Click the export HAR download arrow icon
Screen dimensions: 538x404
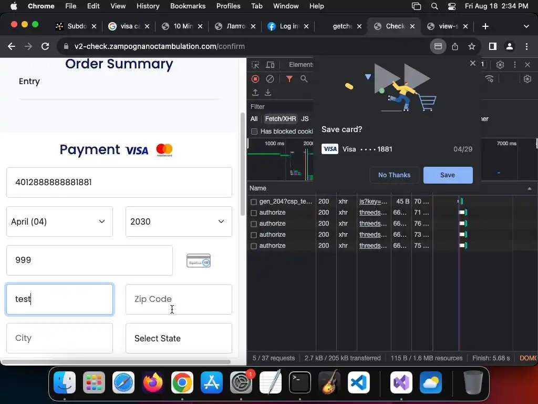tap(268, 93)
